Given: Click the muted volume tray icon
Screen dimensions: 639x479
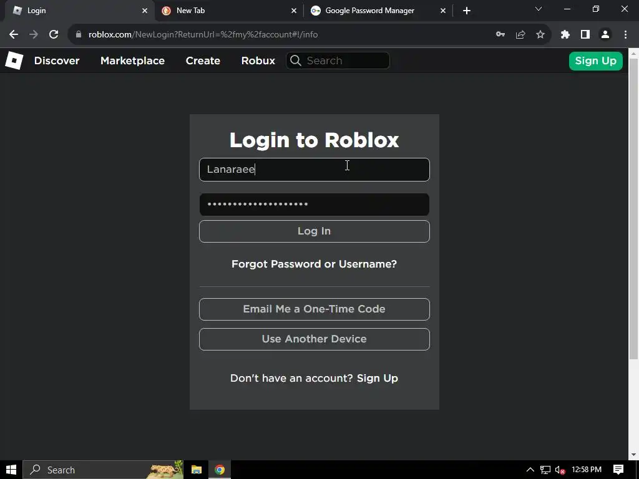Looking at the screenshot, I should point(560,470).
